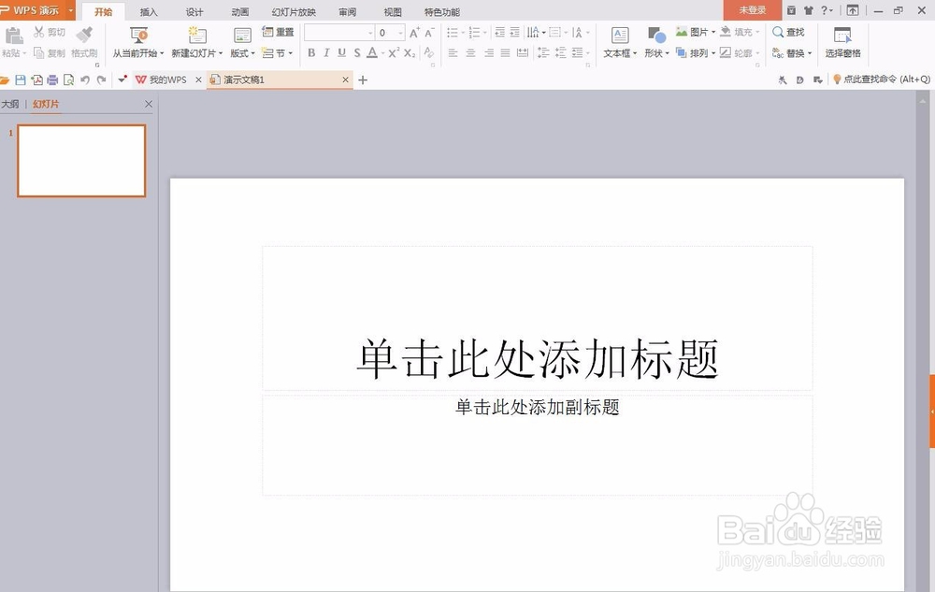Click the 未登录 login button

click(752, 10)
